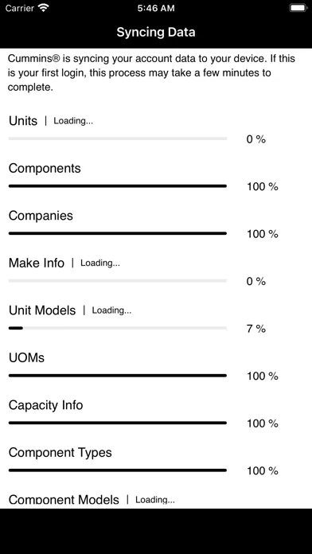Tap the 5:46 AM clock
This screenshot has height=554, width=312.
coord(156,9)
